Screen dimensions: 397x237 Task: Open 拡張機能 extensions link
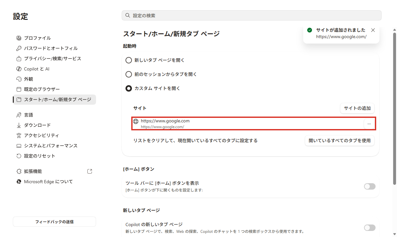point(54,171)
